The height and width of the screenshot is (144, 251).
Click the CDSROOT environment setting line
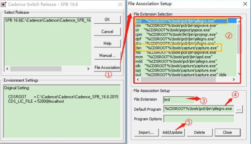point(63,97)
